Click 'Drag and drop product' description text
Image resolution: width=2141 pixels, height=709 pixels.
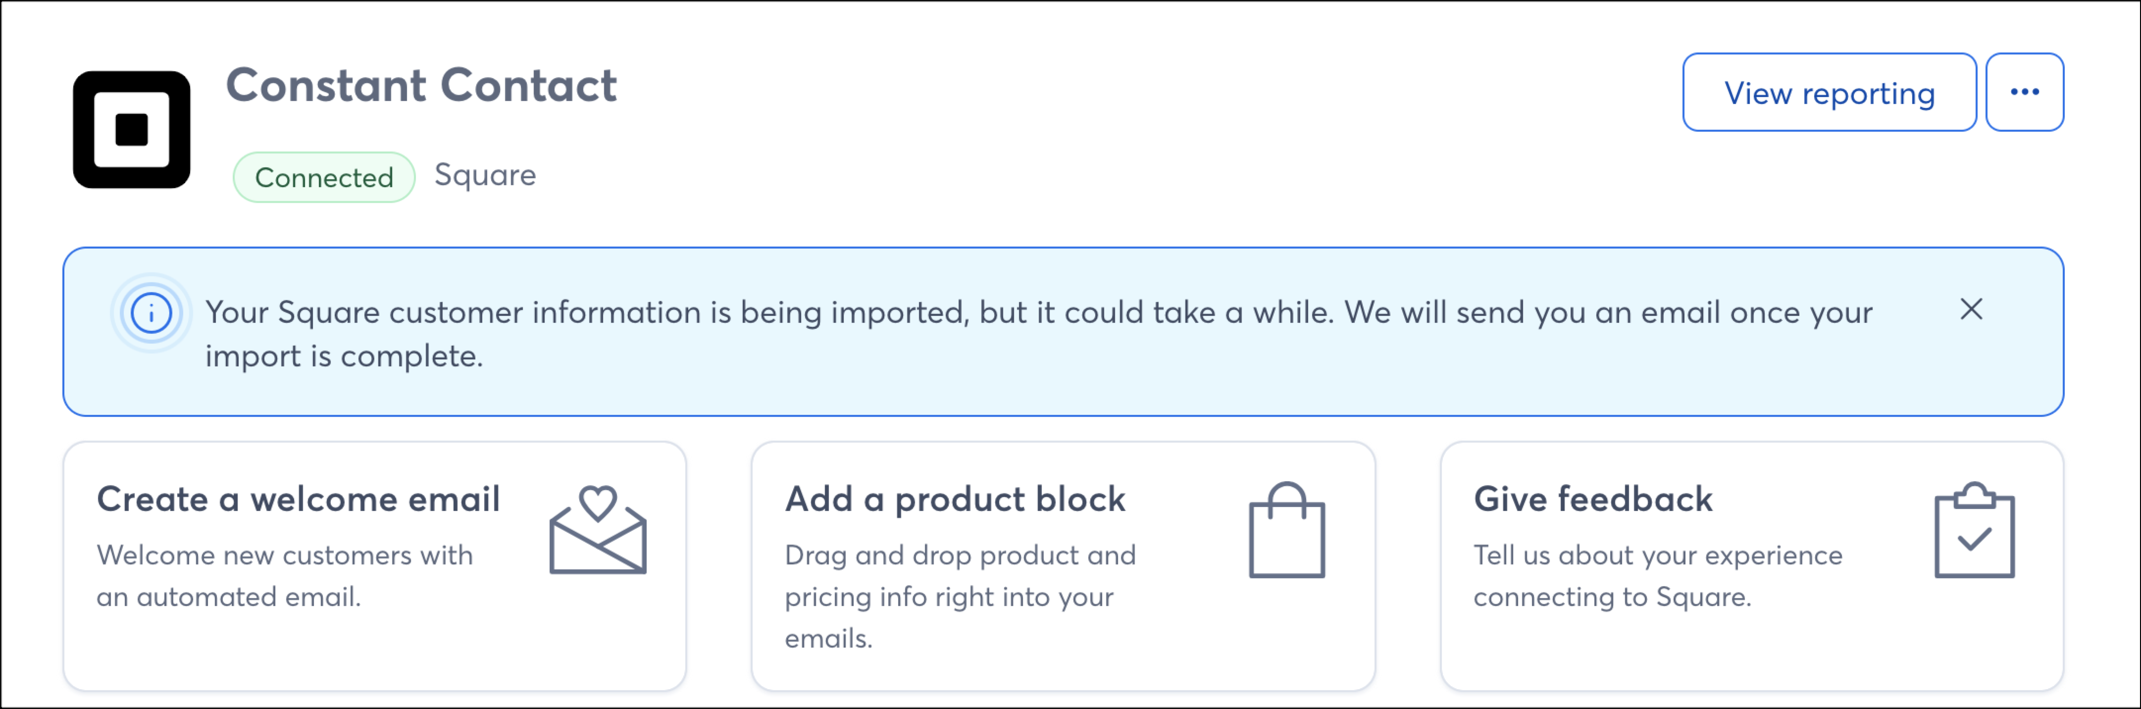coord(960,596)
